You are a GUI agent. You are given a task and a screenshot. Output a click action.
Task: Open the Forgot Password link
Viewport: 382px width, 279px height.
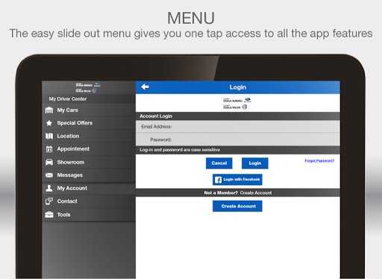tap(319, 161)
